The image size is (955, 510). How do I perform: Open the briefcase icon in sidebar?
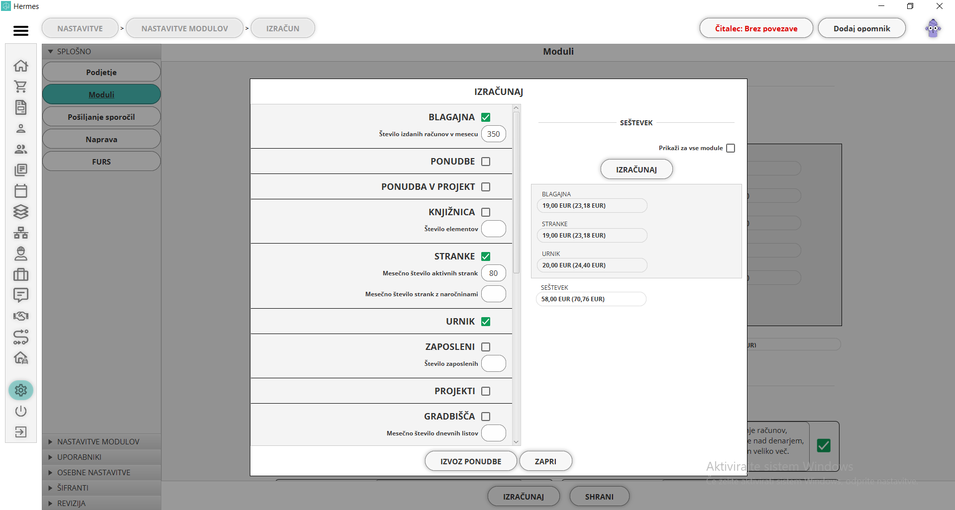pyautogui.click(x=21, y=274)
